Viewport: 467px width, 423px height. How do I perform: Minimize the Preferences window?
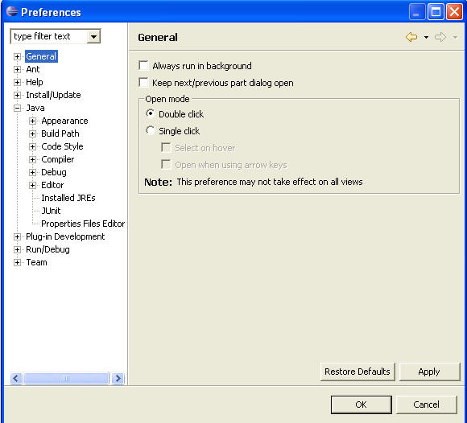(x=417, y=12)
